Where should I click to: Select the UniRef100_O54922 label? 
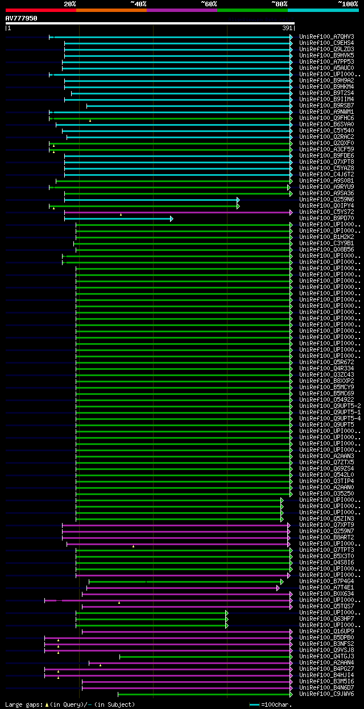point(326,399)
